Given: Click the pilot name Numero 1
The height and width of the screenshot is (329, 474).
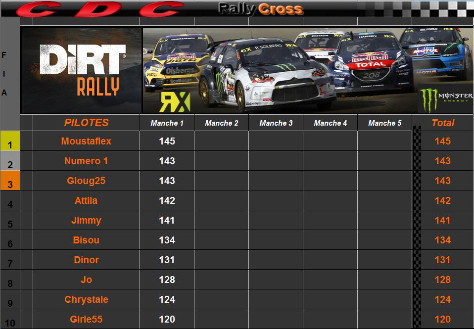Looking at the screenshot, I should coord(86,161).
